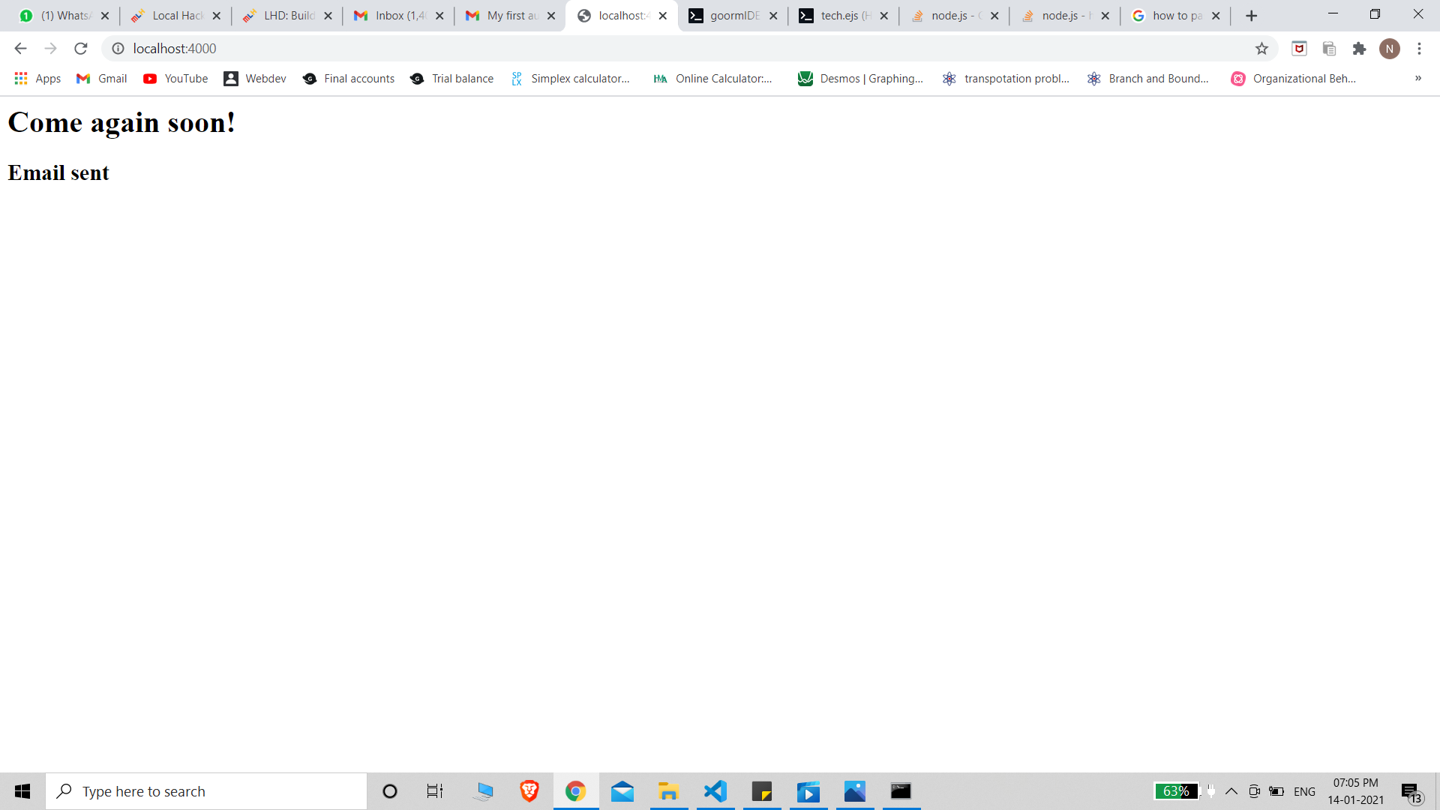Show hidden system tray icons

coord(1231,791)
